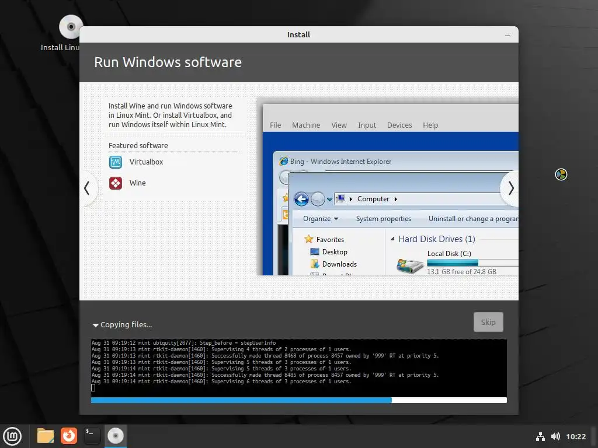598x448 pixels.
Task: Collapse the Copying files details expander
Action: point(95,325)
